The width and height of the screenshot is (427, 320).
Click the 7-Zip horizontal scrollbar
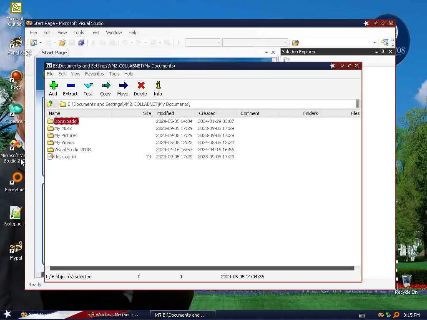pos(202,268)
